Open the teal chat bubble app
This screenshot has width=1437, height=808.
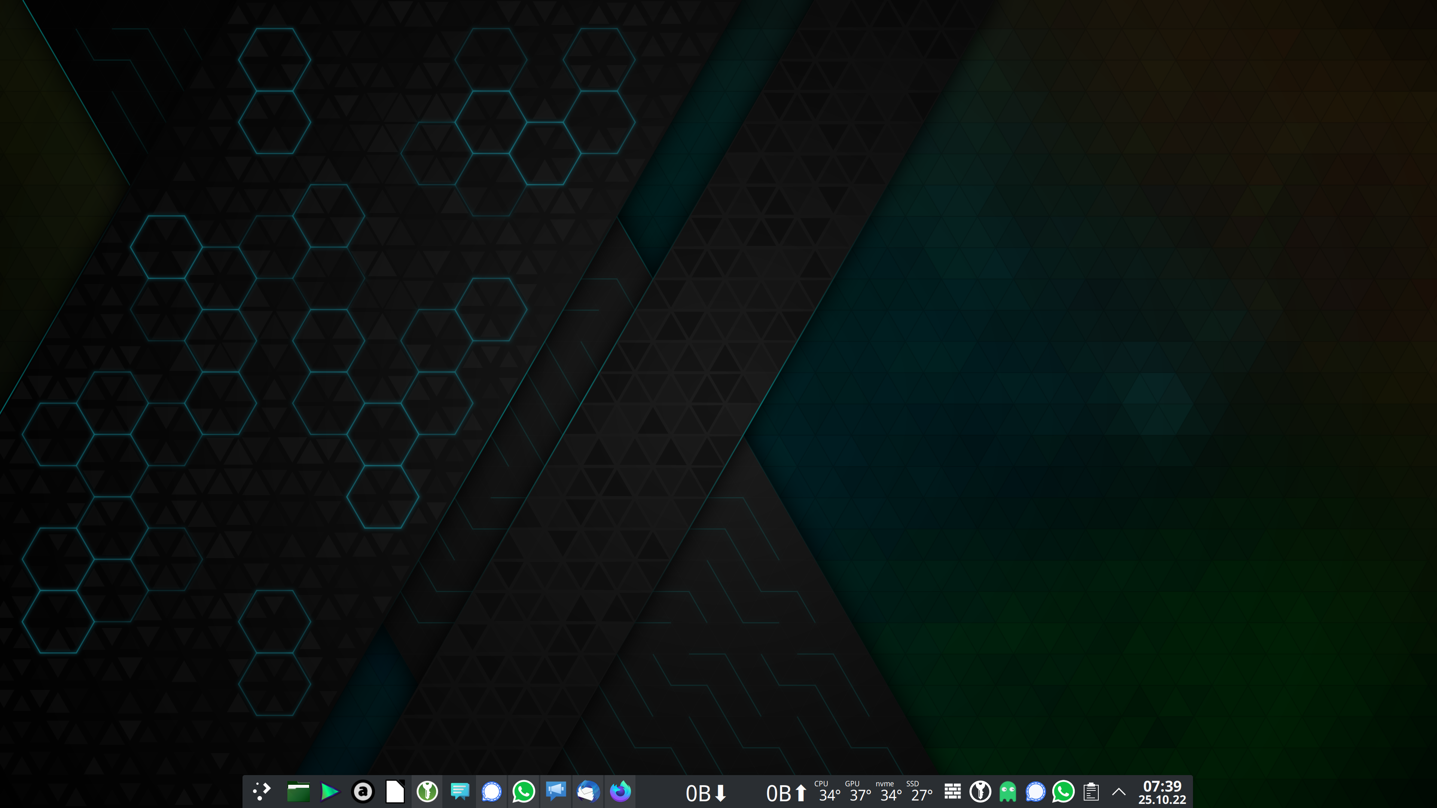460,792
